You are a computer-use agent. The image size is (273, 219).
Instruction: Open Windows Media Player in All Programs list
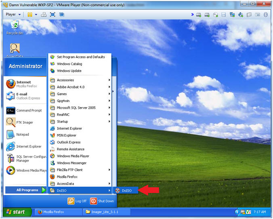80,156
